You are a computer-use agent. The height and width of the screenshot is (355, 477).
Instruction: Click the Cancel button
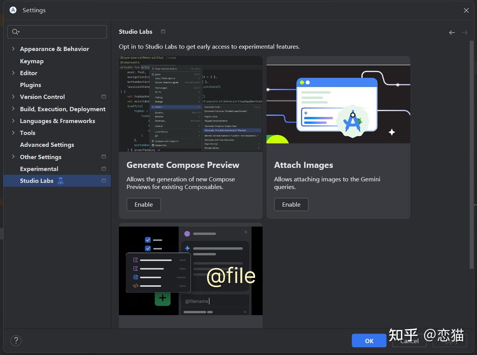point(409,340)
